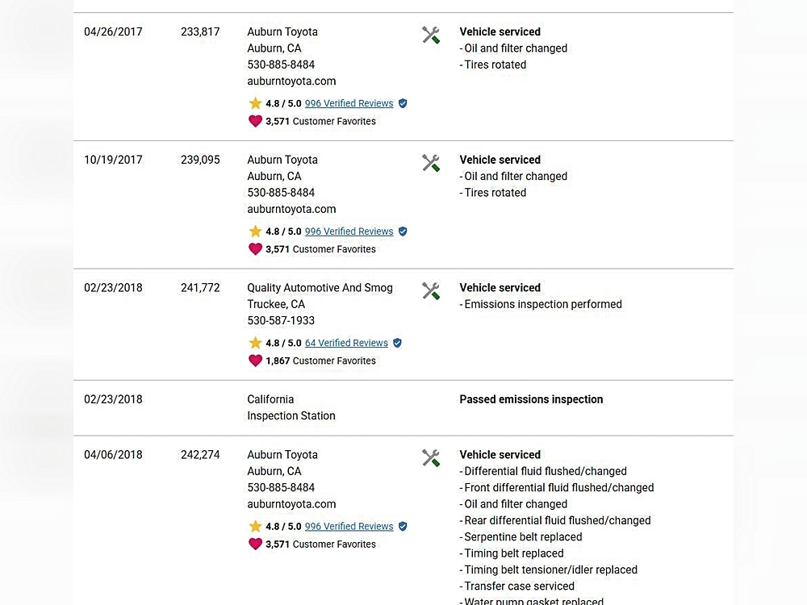The height and width of the screenshot is (605, 807).
Task: Open 996 Verified Reviews link for 04/06/2018
Action: [x=349, y=526]
